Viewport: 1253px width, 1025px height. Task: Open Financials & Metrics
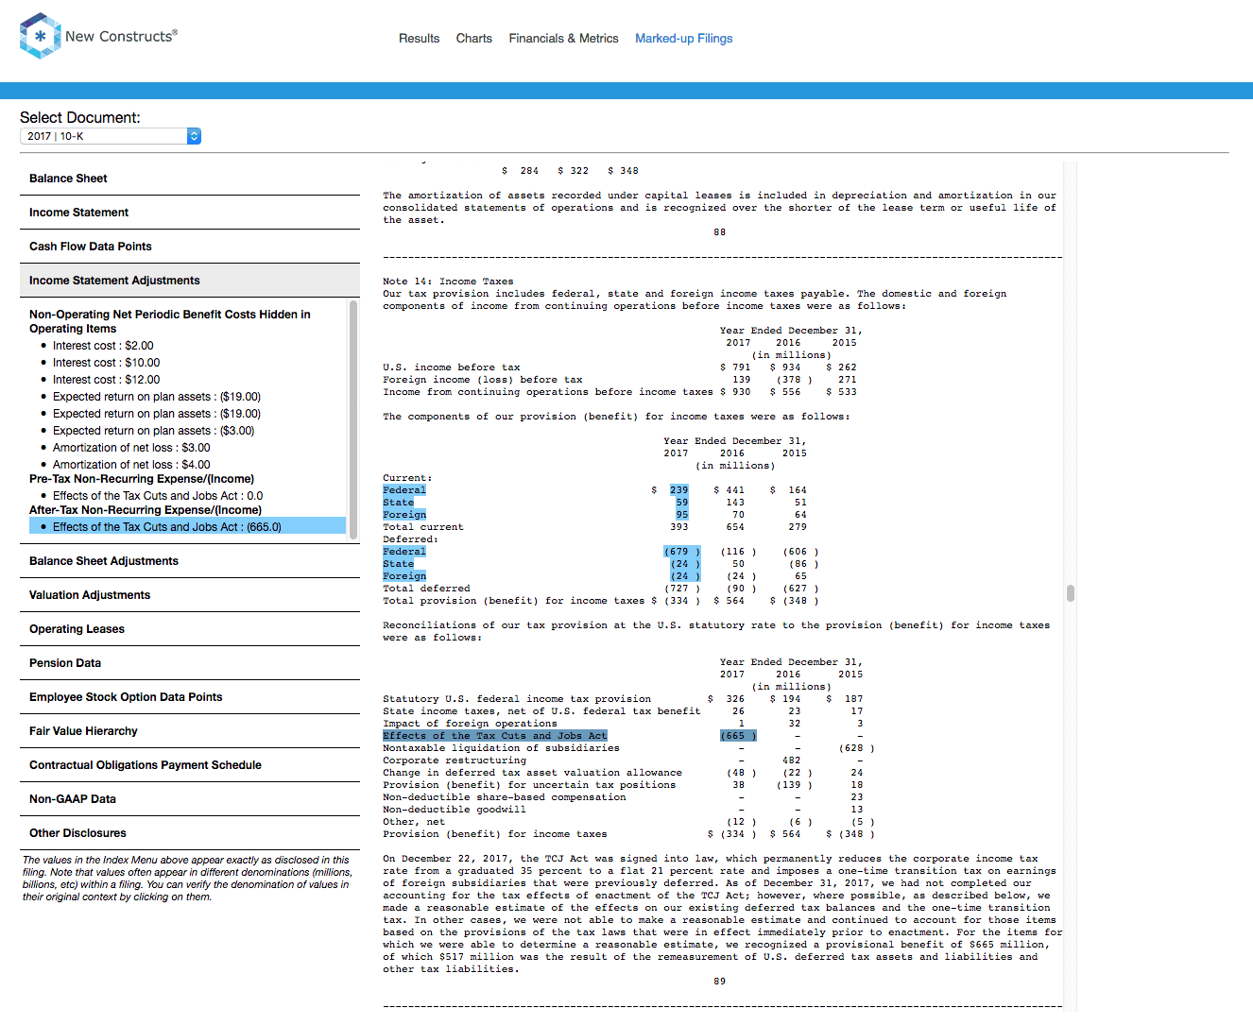[x=563, y=39]
